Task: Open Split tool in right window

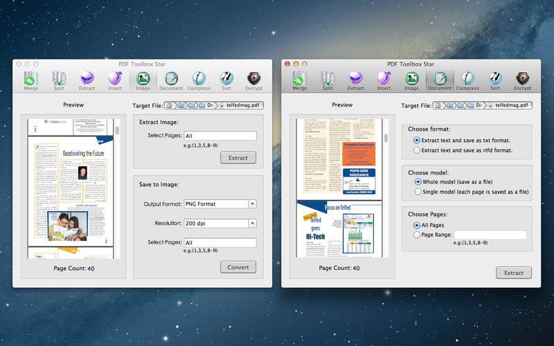Action: click(x=328, y=81)
